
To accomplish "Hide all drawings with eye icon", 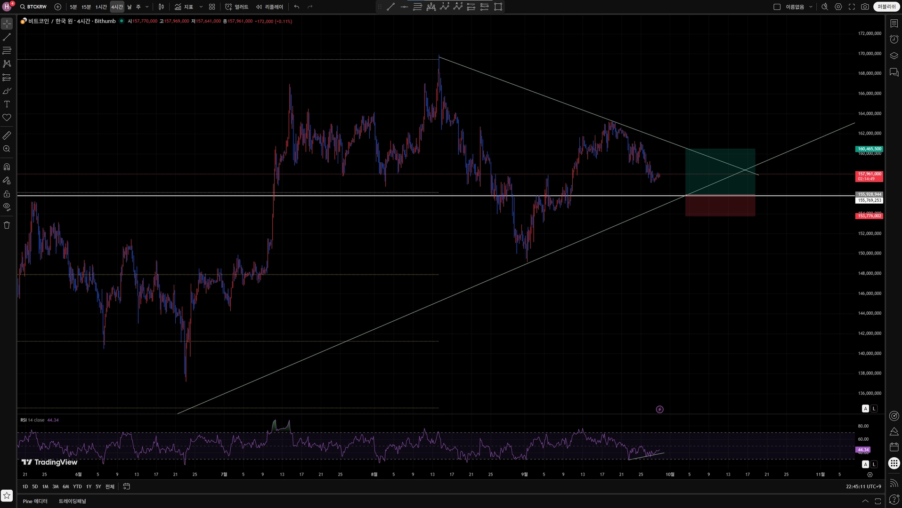I will pos(7,206).
